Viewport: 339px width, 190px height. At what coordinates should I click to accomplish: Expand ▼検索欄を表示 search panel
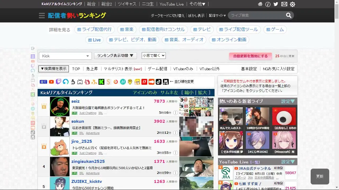tap(53, 69)
